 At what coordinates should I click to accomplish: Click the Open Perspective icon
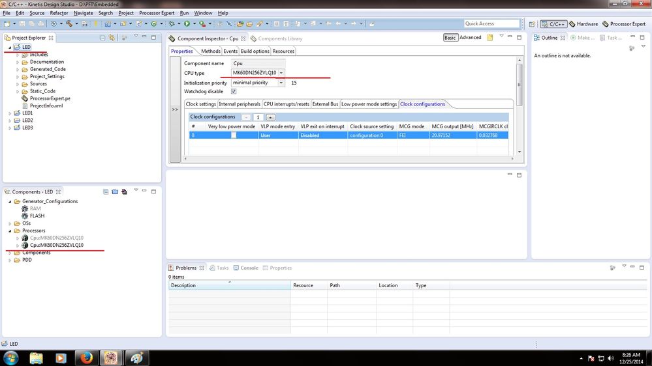(532, 24)
